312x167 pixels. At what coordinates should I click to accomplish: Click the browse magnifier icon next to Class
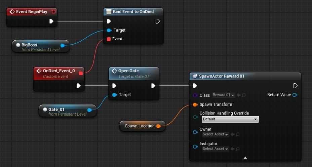[243, 95]
